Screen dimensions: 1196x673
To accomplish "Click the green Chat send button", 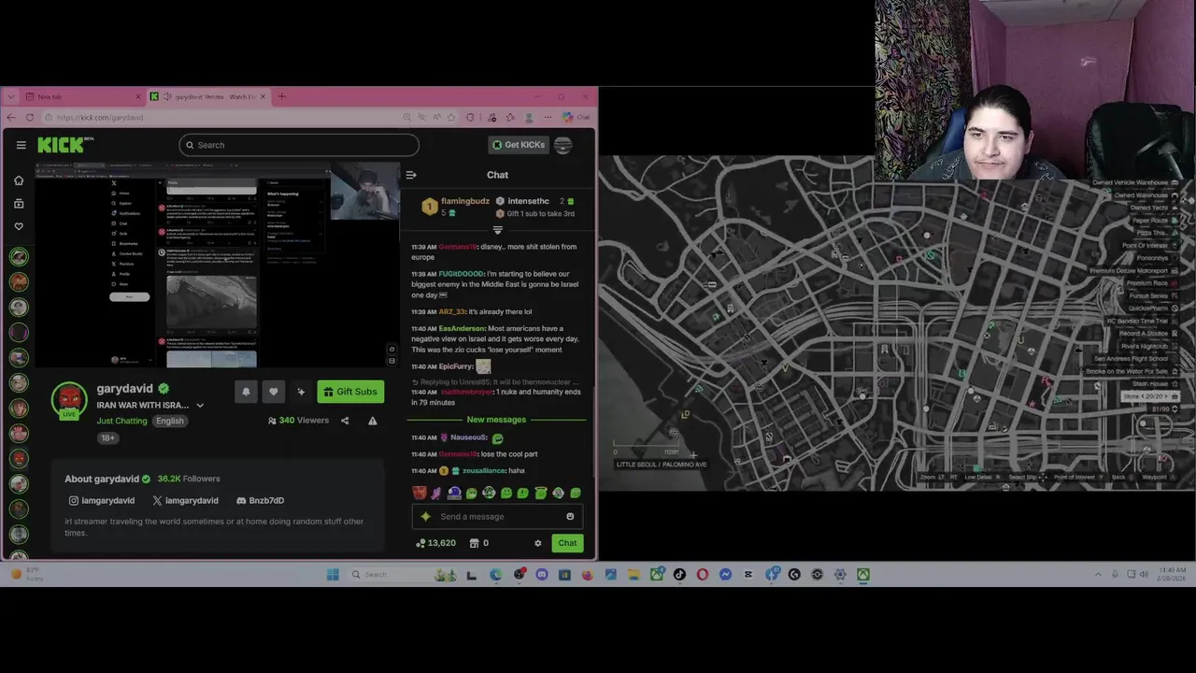I will tap(567, 543).
